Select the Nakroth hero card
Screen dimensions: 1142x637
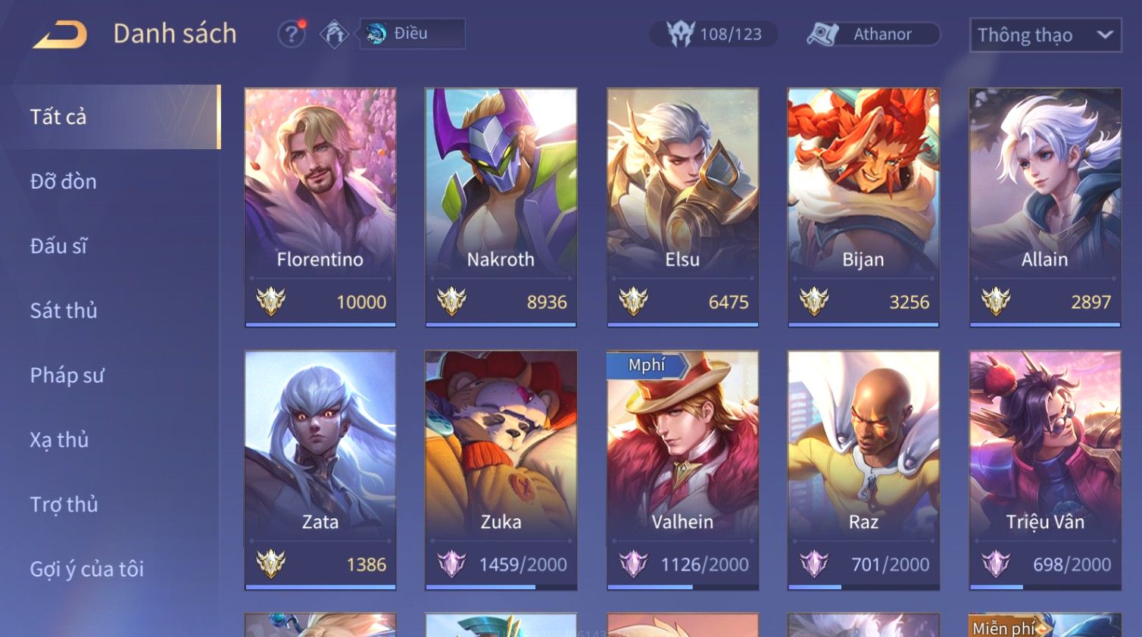[501, 207]
